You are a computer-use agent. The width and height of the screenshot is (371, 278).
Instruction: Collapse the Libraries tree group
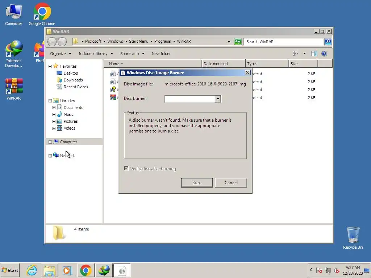(x=50, y=101)
